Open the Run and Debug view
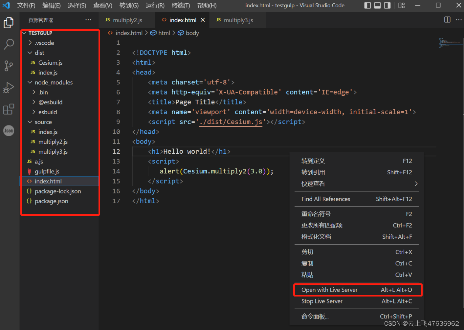Viewport: 464px width, 330px height. click(x=9, y=87)
